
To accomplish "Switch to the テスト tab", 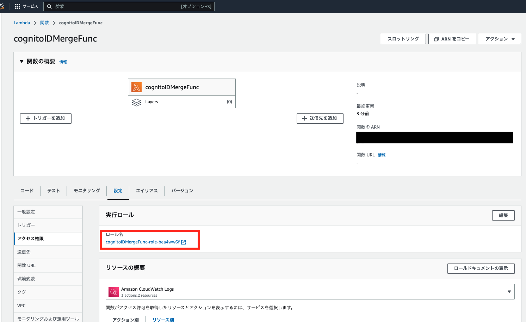I will tap(54, 191).
